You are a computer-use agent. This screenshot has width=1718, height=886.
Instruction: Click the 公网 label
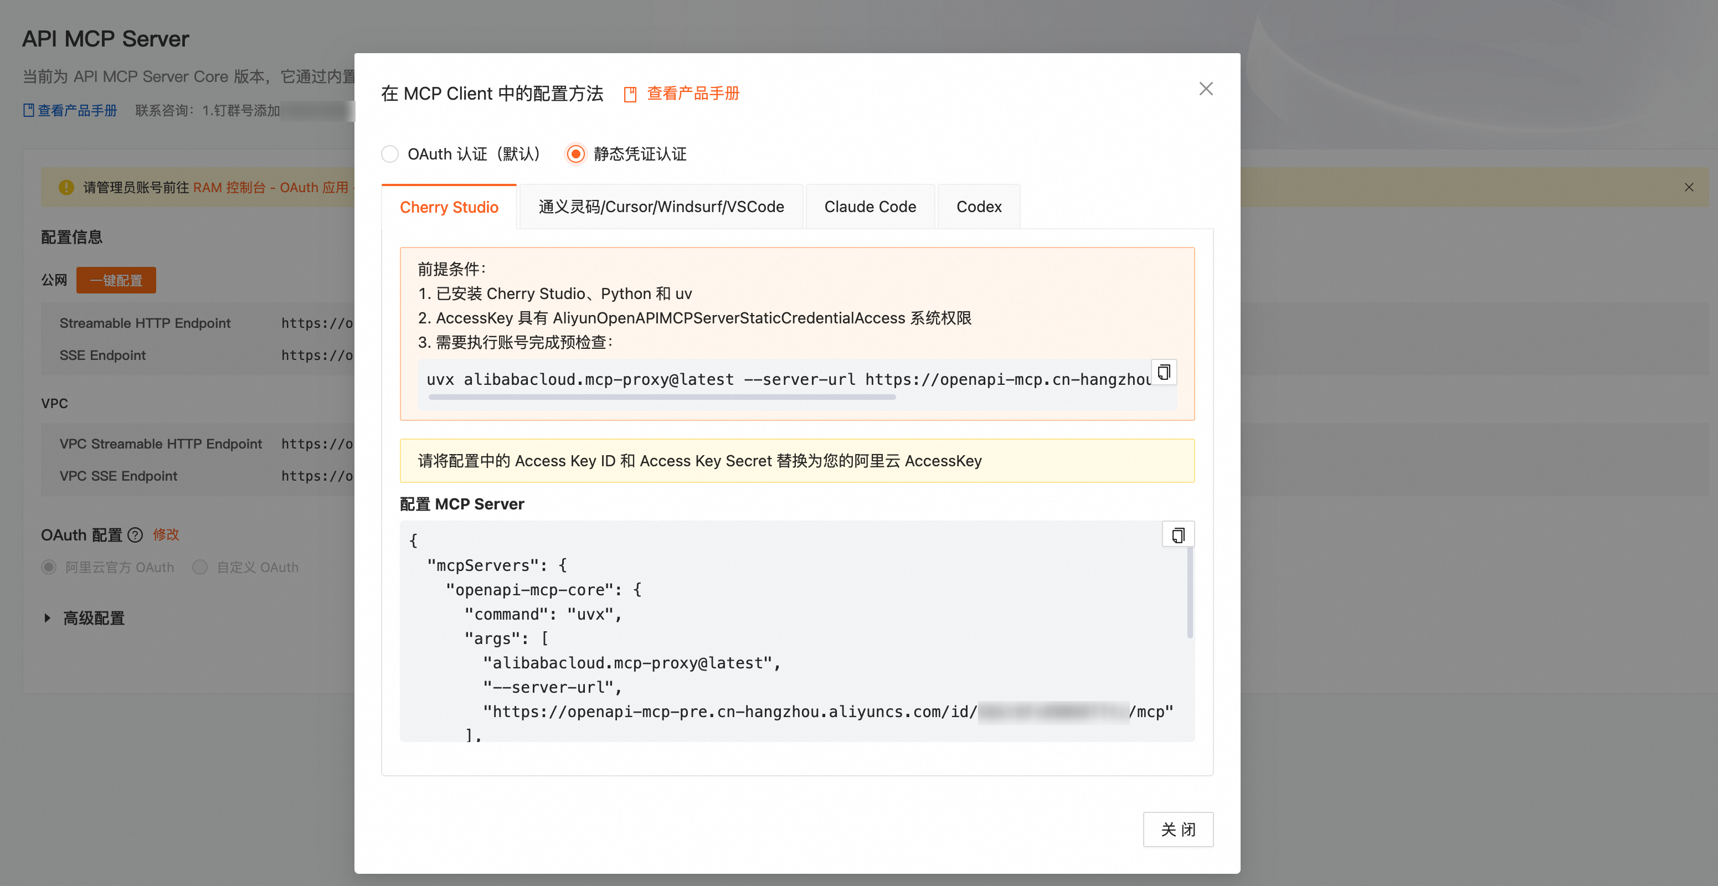pos(54,280)
